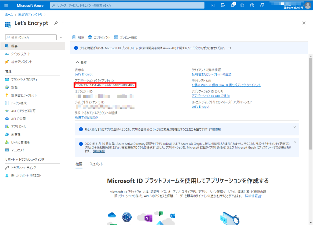
Task: Go to 既定のディレクトリ breadcrumb
Action: [30, 15]
